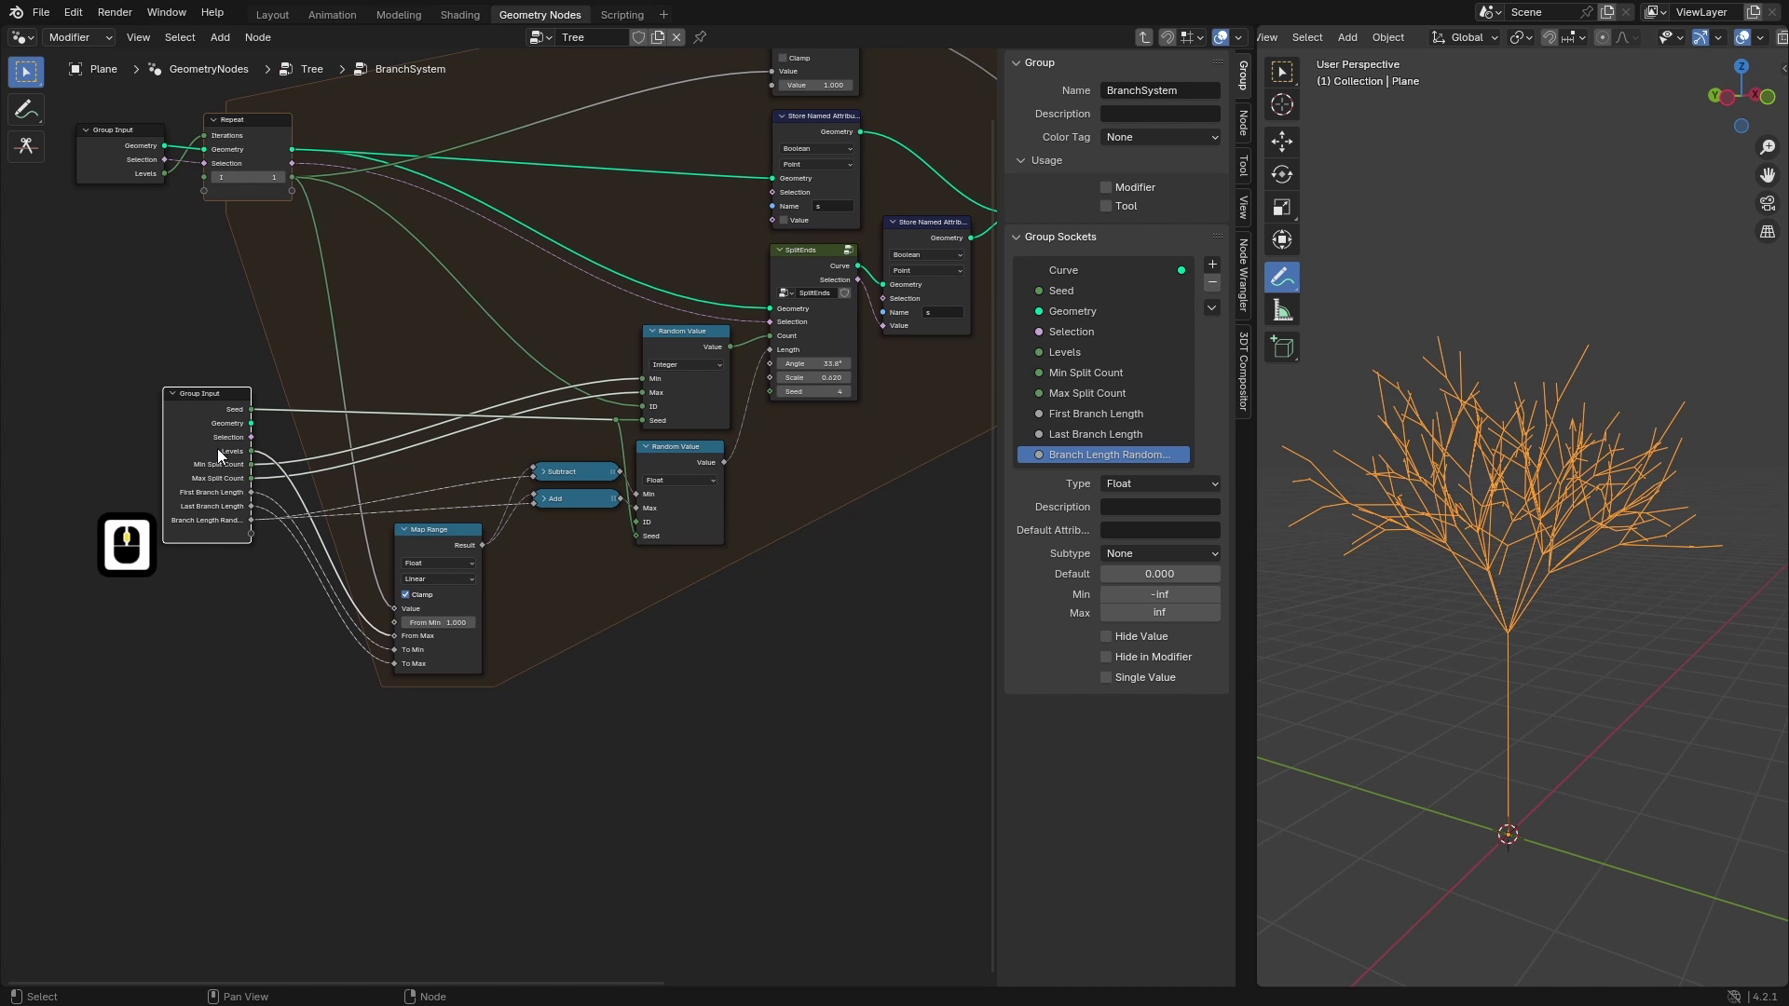The image size is (1789, 1006).
Task: Click Tree in the node editor breadcrumb
Action: tap(310, 68)
